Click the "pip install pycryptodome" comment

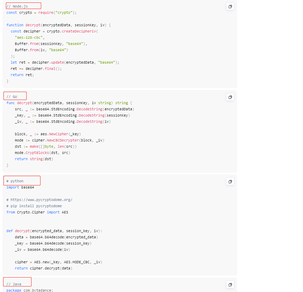pyautogui.click(x=34, y=206)
